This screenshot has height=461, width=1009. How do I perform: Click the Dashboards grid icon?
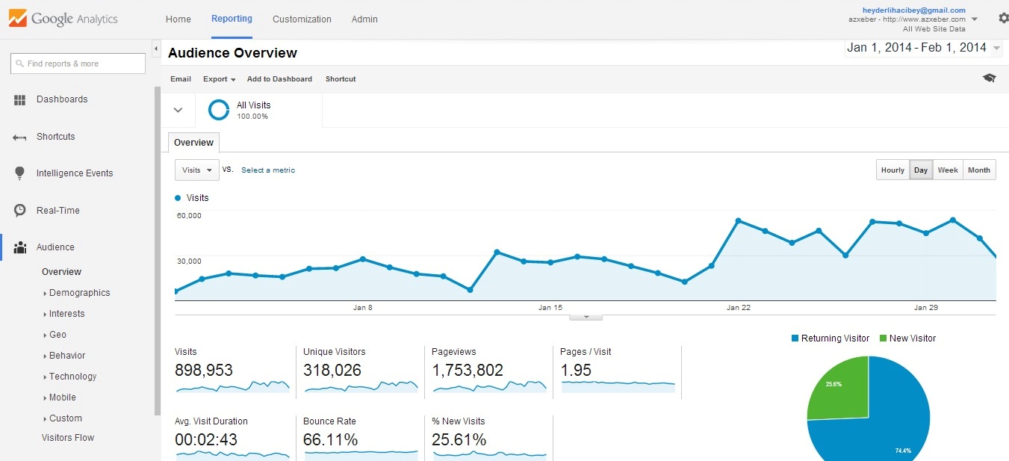[x=20, y=99]
